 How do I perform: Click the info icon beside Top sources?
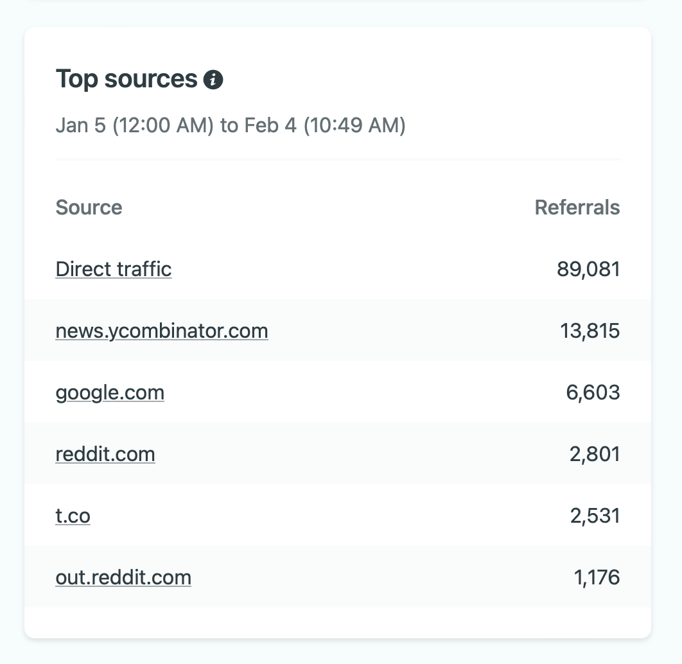213,80
